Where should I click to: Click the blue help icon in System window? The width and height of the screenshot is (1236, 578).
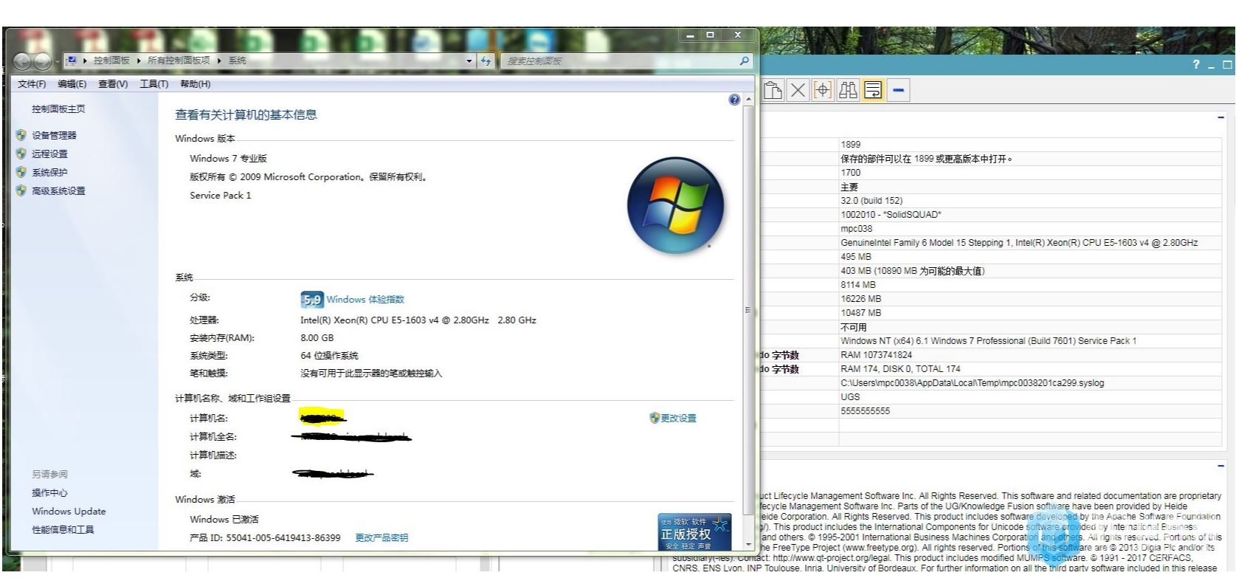click(x=734, y=100)
